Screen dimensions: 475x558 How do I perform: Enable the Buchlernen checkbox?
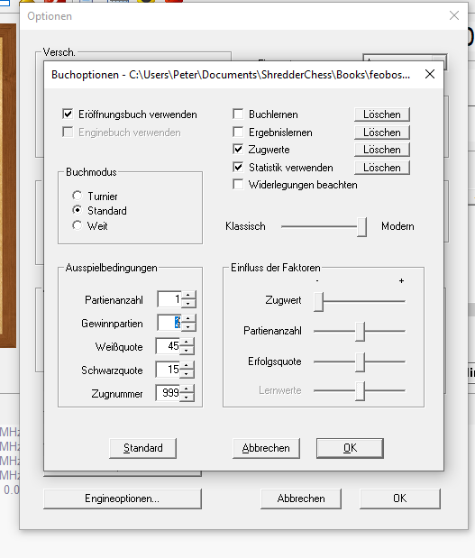(238, 114)
